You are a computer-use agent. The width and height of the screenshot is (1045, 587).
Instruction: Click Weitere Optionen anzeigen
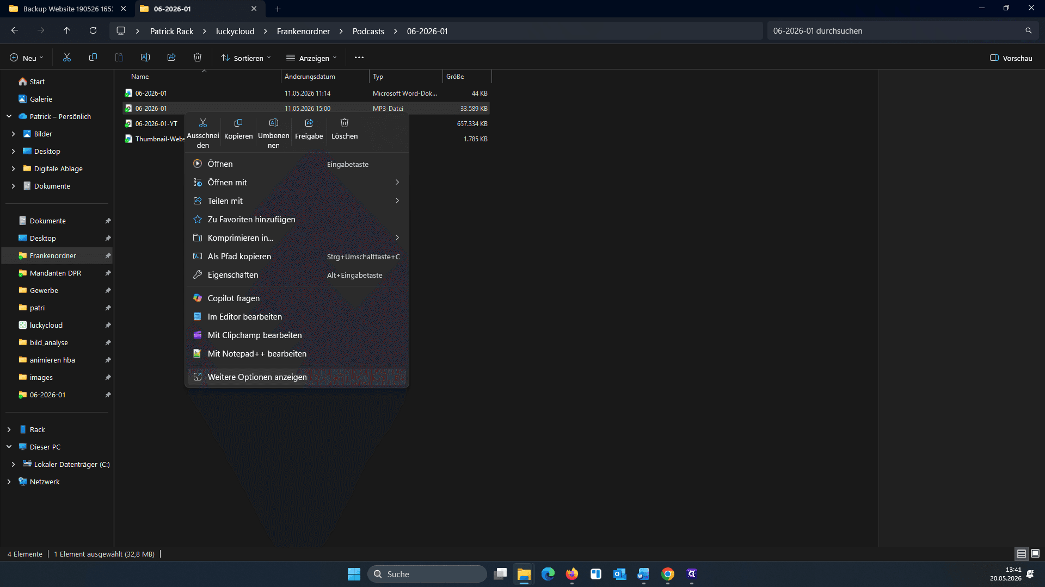click(x=297, y=377)
